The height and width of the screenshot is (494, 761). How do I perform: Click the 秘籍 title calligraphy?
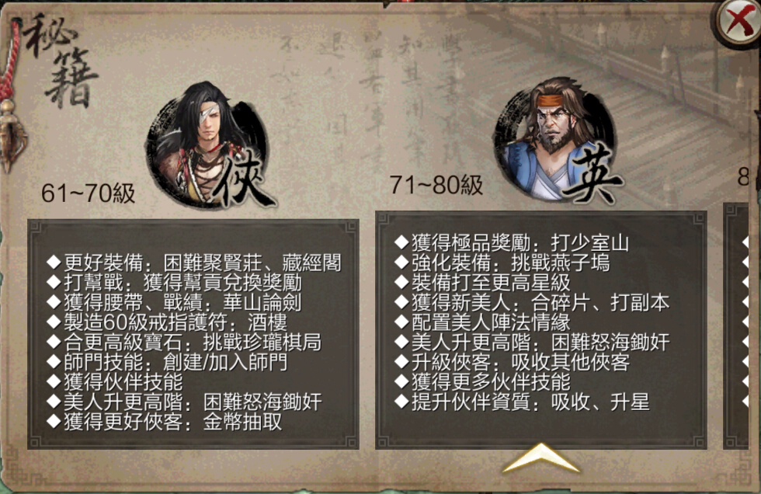[x=62, y=60]
